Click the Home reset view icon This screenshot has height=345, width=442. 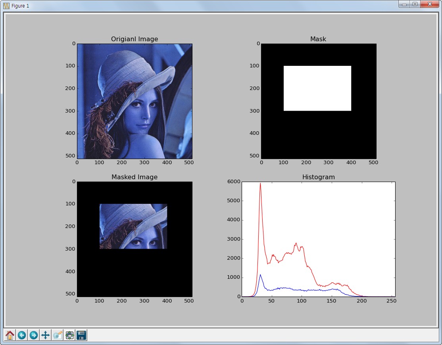pyautogui.click(x=10, y=335)
